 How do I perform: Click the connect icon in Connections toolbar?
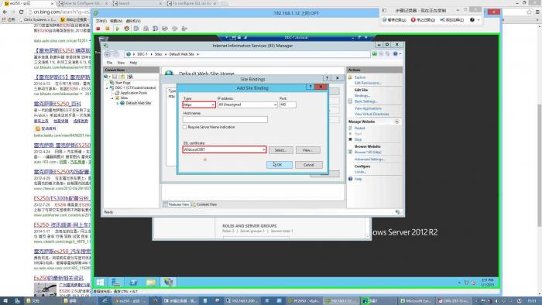tap(107, 77)
